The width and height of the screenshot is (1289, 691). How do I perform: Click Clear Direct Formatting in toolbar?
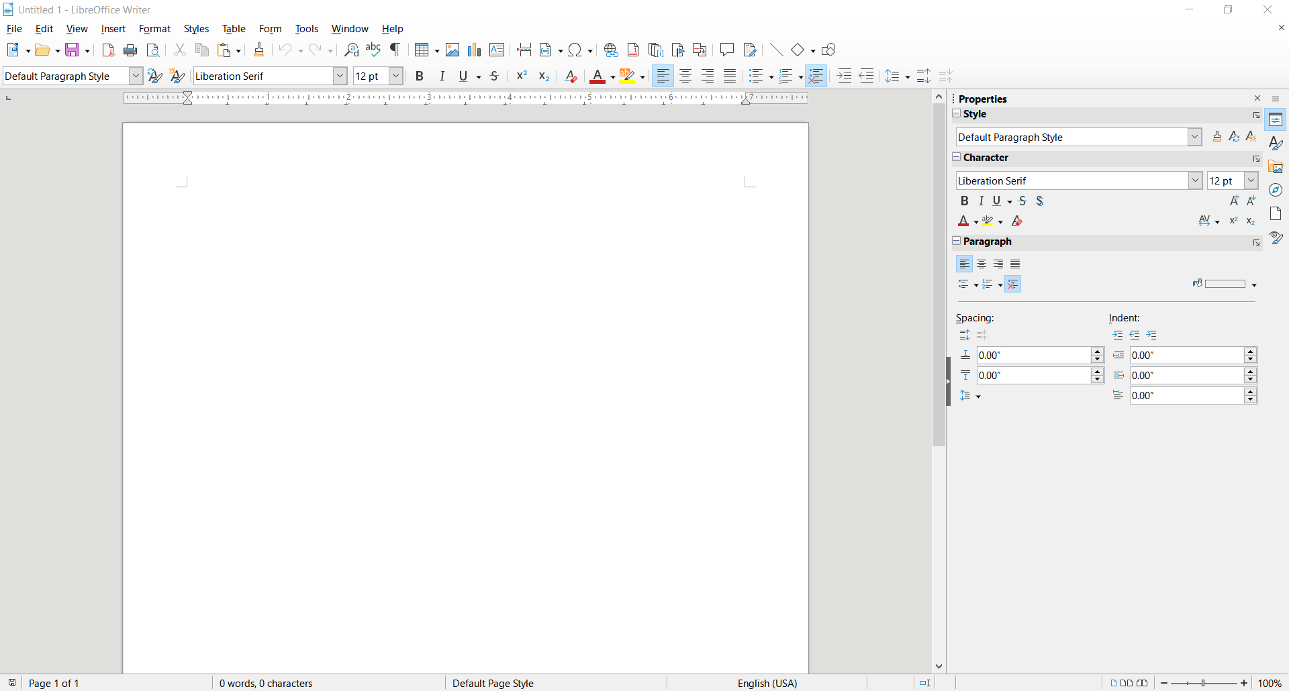571,76
